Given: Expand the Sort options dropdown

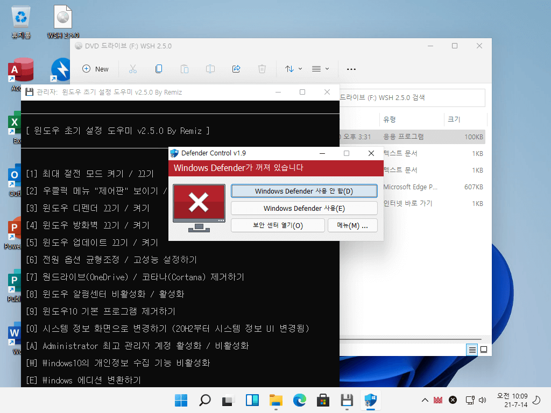Looking at the screenshot, I should coord(293,69).
